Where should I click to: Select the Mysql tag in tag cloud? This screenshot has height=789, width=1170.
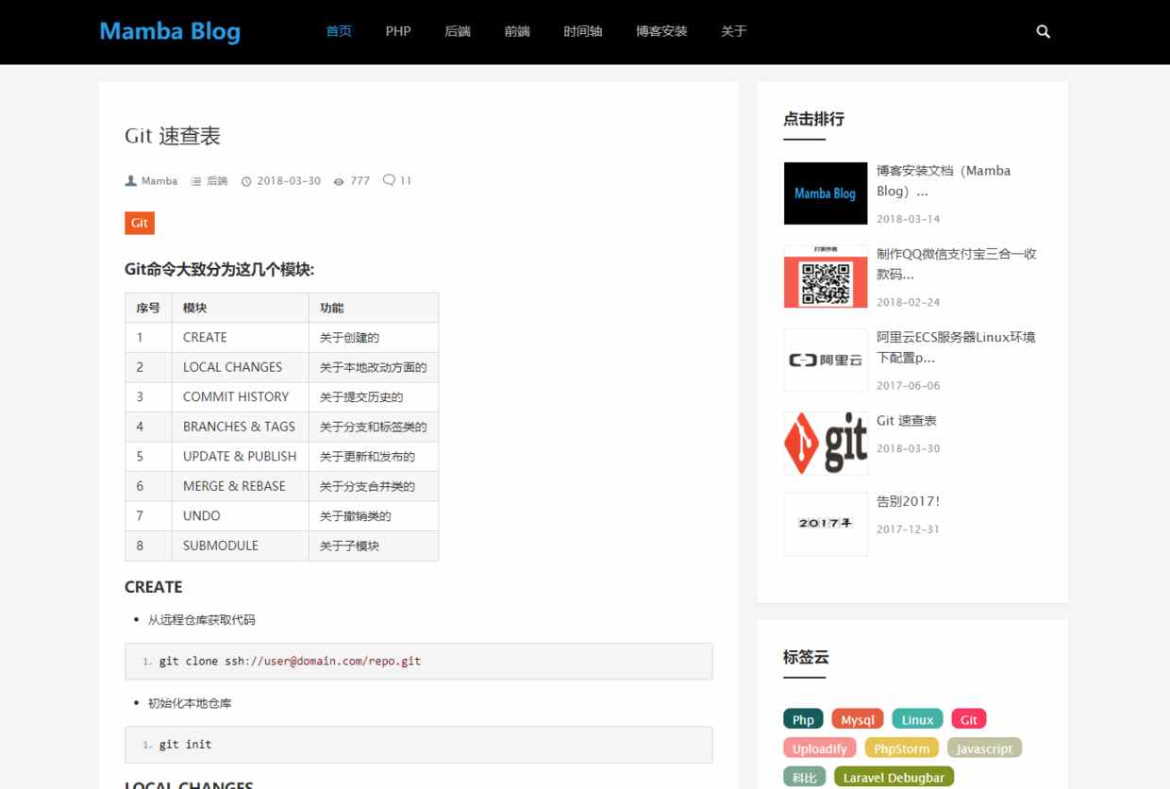coord(858,720)
